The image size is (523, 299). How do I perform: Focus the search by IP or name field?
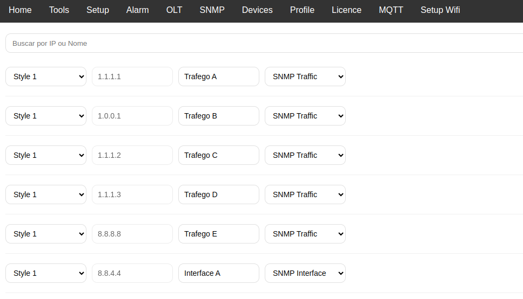(264, 43)
